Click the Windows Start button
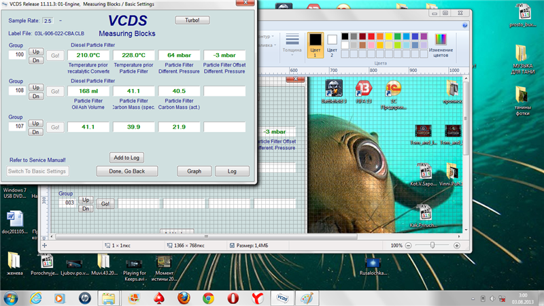The height and width of the screenshot is (306, 544). coord(11,297)
